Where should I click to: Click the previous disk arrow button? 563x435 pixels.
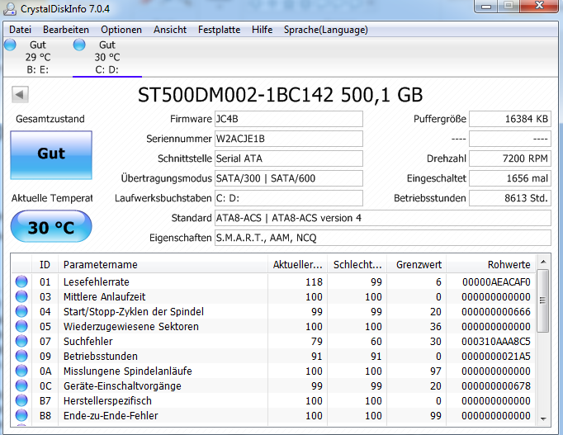coord(20,95)
